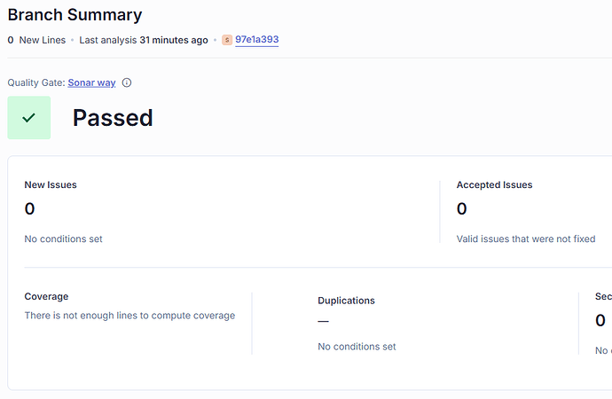Click the Passed status text

tap(113, 118)
